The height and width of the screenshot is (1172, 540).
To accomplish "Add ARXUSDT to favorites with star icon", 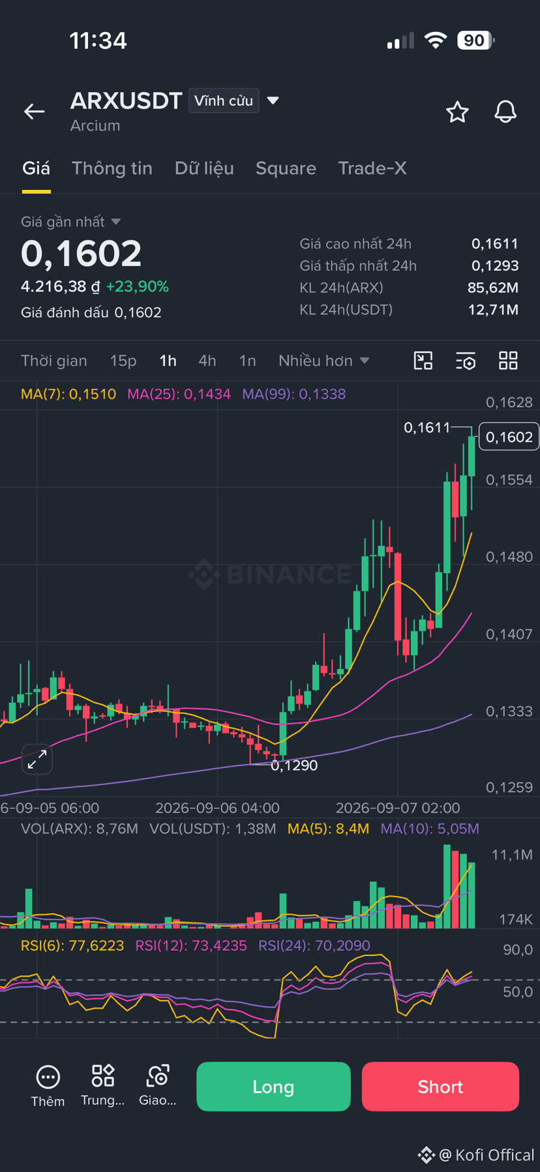I will pyautogui.click(x=457, y=112).
